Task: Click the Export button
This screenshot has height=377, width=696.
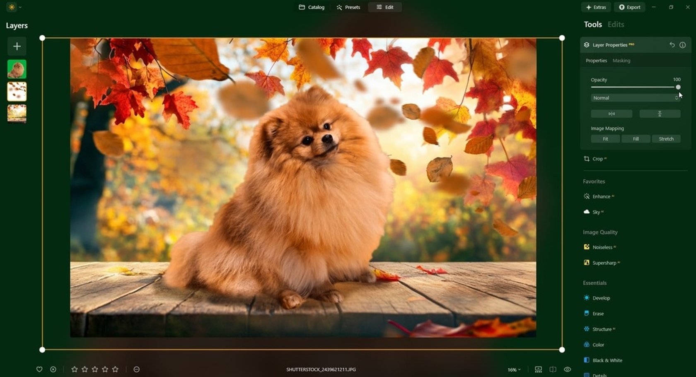Action: pyautogui.click(x=630, y=7)
